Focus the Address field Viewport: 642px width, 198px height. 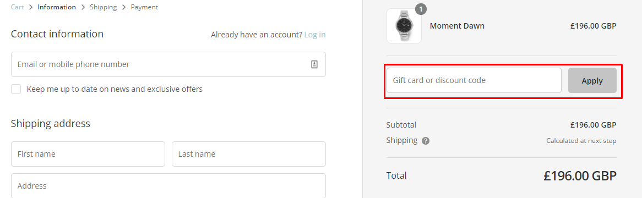point(168,186)
